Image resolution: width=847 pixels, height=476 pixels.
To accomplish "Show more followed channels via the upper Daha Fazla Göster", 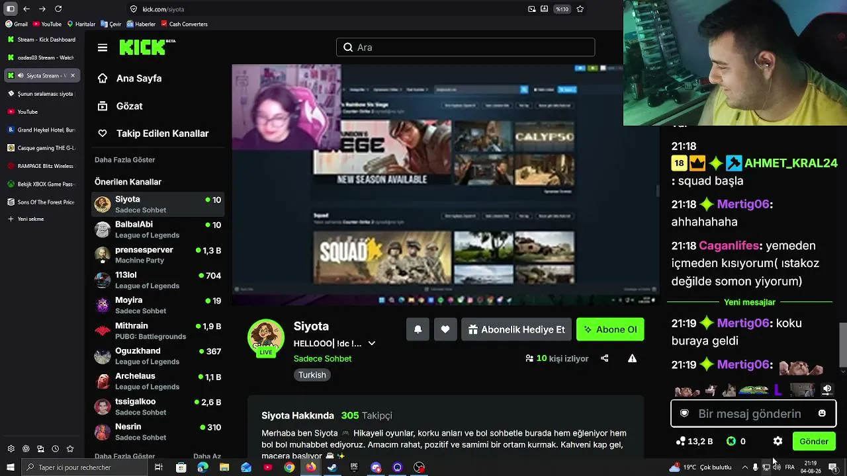I will click(x=125, y=160).
